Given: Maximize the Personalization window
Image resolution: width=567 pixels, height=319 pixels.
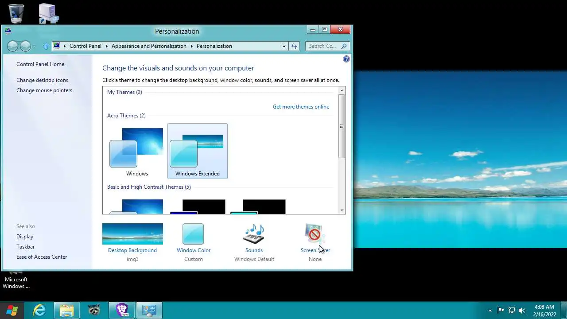Looking at the screenshot, I should pos(325,30).
